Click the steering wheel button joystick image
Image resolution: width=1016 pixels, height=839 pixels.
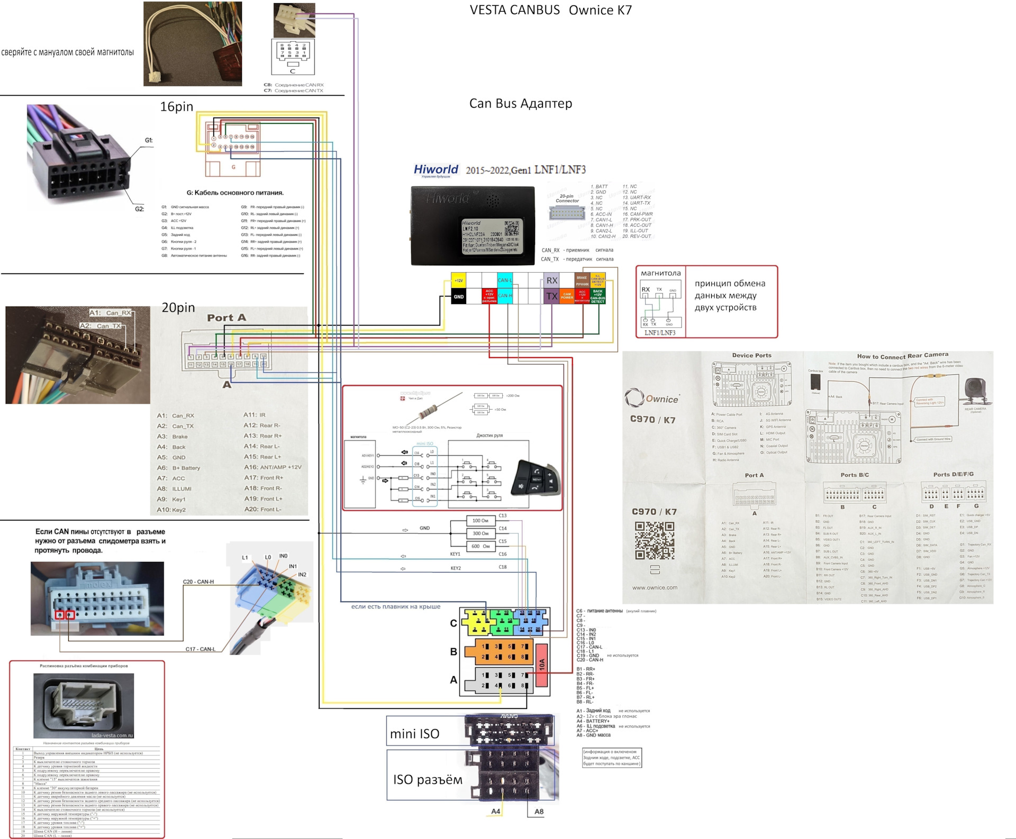tap(536, 477)
